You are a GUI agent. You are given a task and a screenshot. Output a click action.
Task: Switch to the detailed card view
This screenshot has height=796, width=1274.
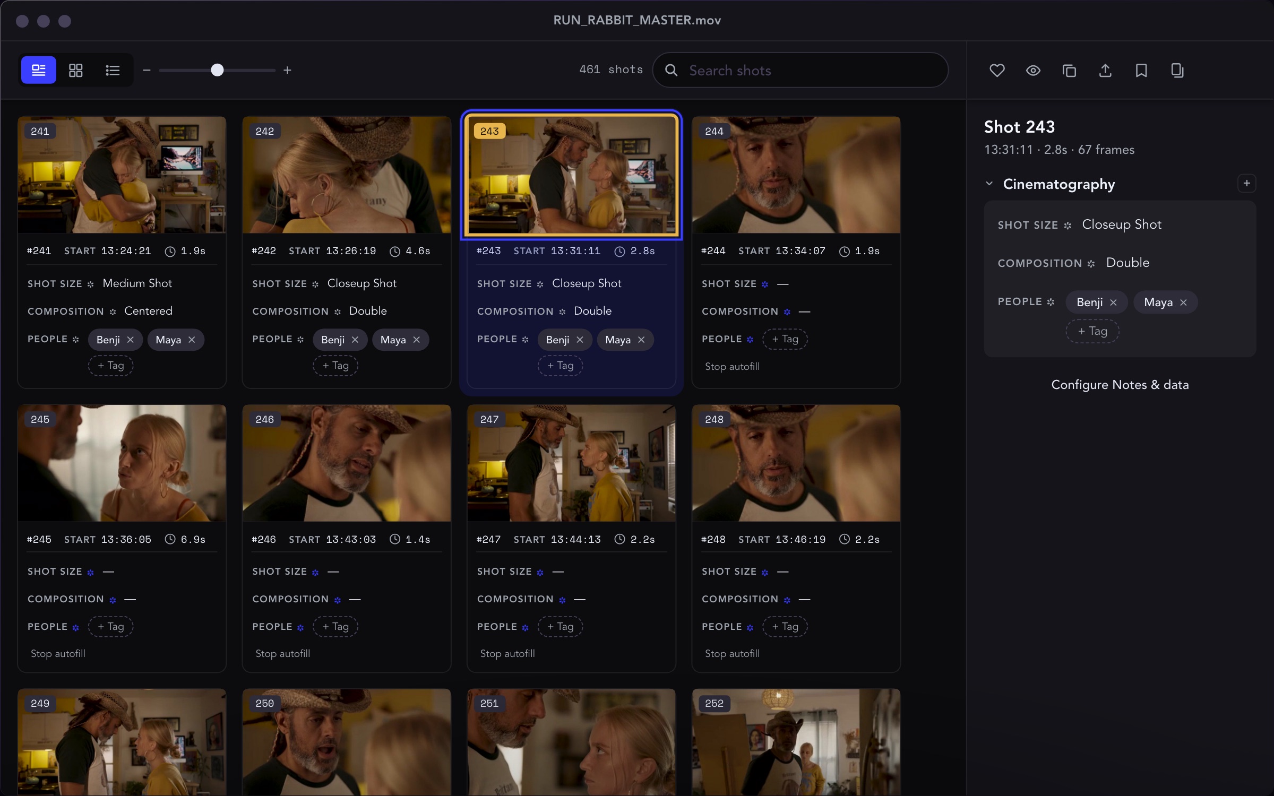click(x=39, y=70)
